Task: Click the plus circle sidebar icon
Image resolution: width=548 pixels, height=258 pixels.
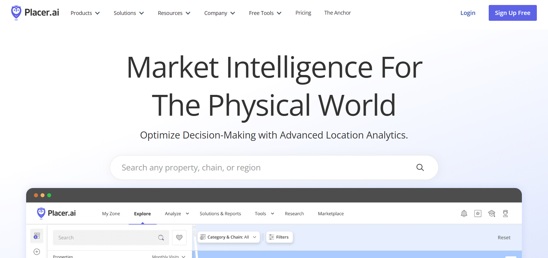Action: coord(37,252)
